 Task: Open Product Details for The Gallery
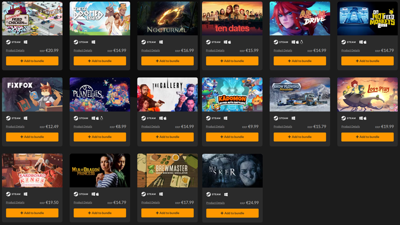point(150,126)
